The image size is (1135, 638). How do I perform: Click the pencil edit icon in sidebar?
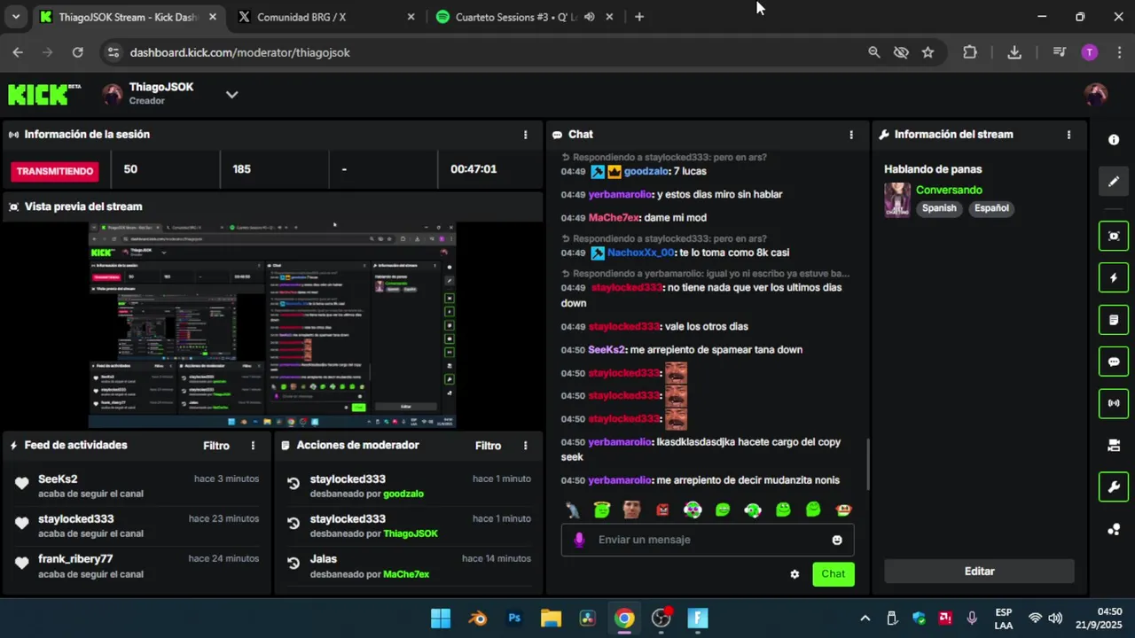point(1114,182)
